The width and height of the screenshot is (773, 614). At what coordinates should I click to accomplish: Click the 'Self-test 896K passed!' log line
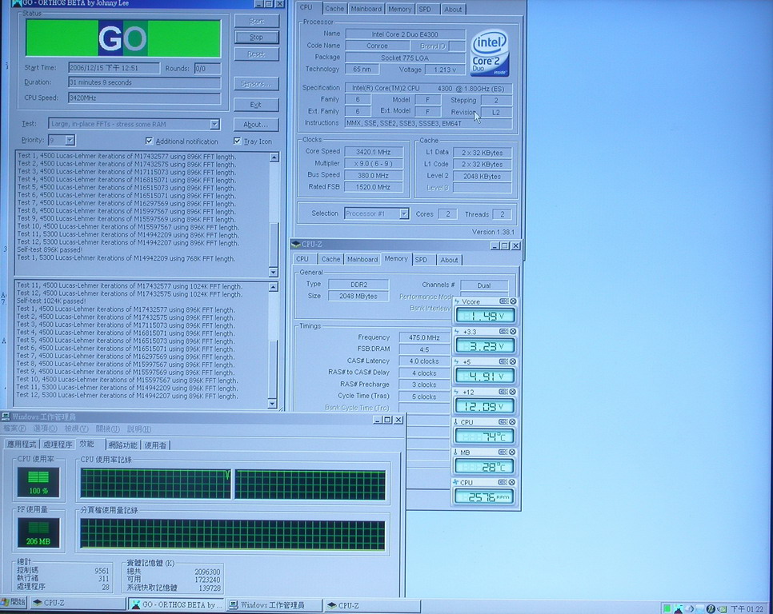[x=50, y=249]
